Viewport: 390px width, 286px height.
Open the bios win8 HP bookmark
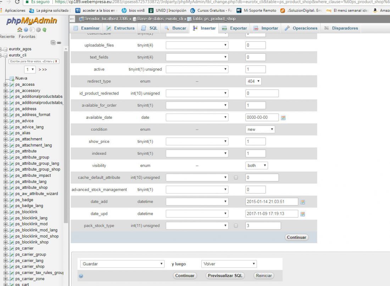click(x=133, y=10)
